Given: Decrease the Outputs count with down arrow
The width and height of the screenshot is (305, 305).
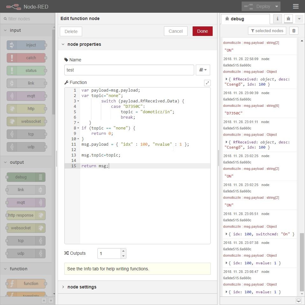Looking at the screenshot, I should click(x=123, y=256).
